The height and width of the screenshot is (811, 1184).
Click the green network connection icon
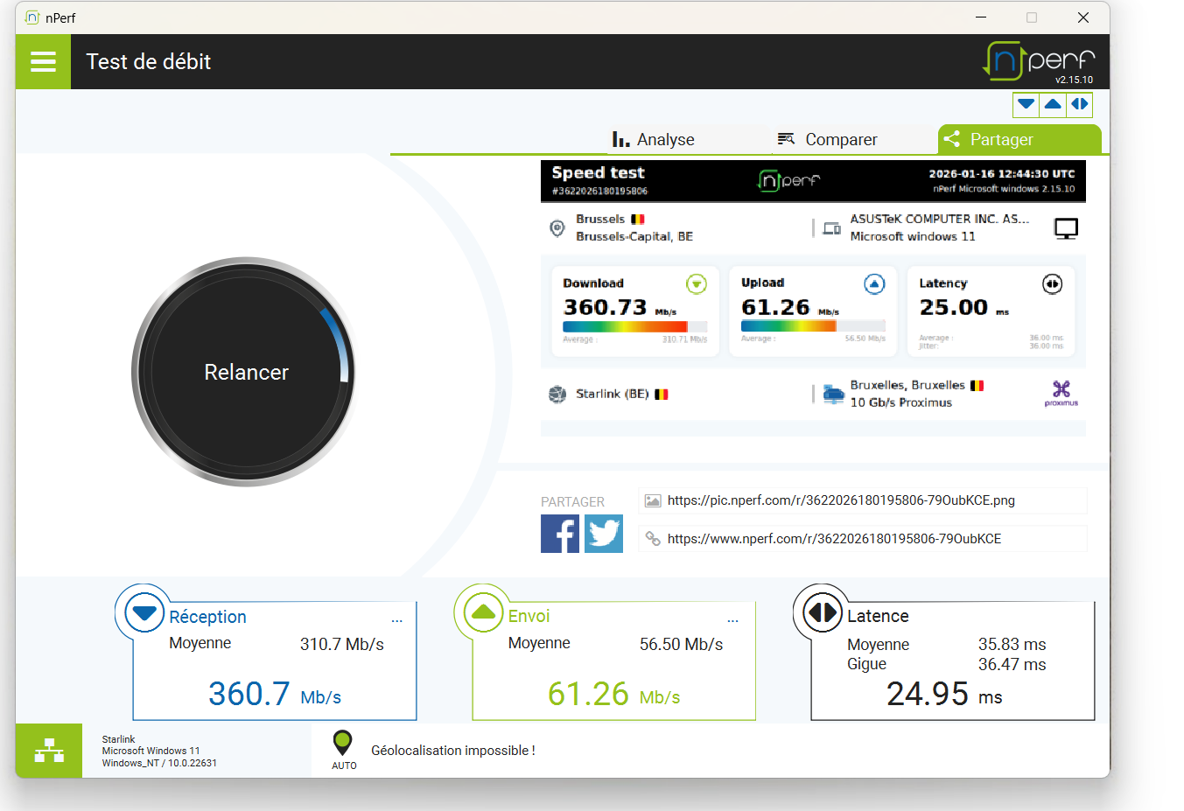pyautogui.click(x=49, y=751)
